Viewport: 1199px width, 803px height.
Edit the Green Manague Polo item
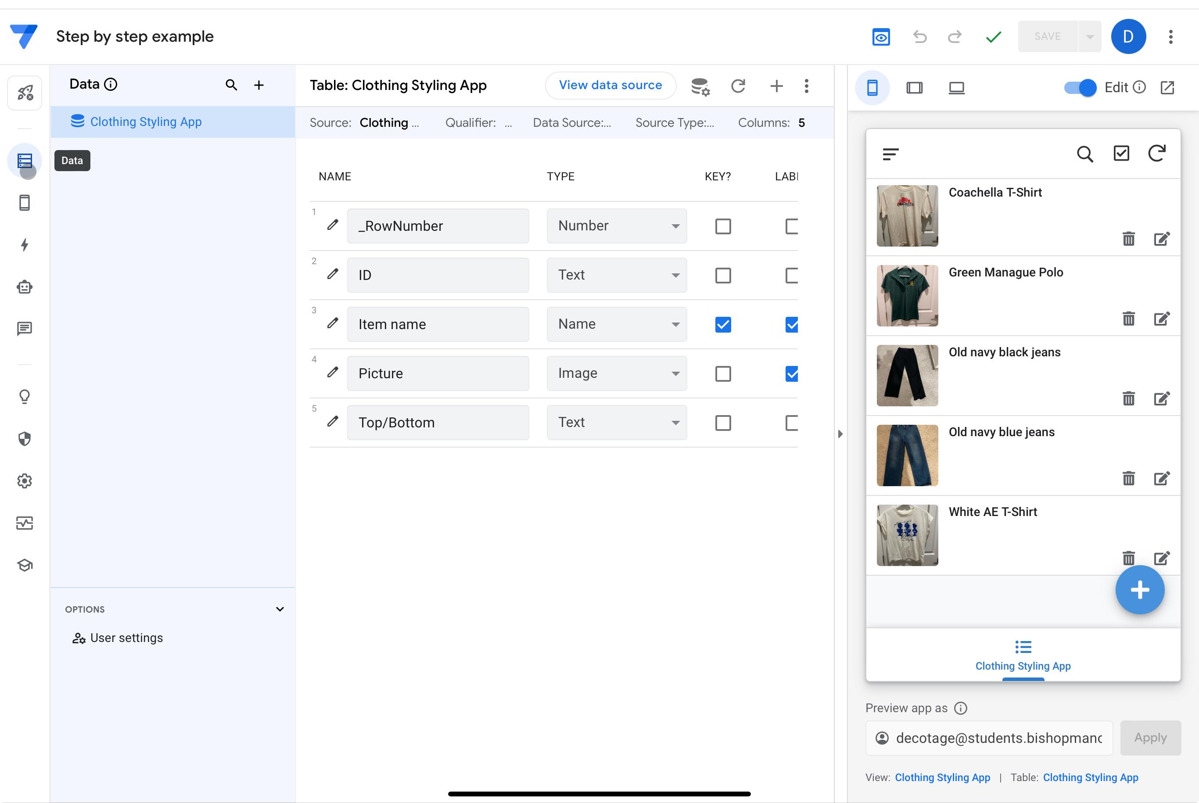pyautogui.click(x=1162, y=319)
